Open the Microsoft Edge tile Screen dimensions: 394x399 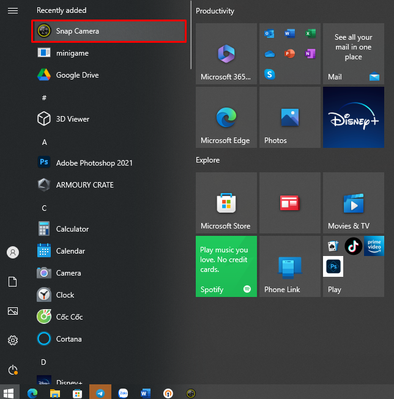tap(226, 117)
